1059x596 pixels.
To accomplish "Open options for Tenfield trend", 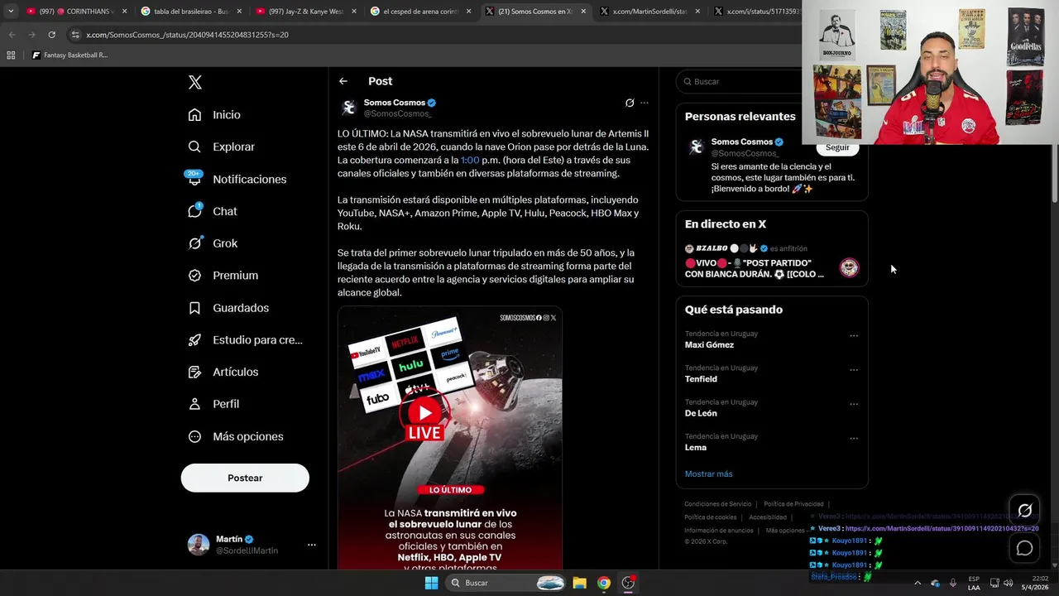I will click(x=854, y=370).
